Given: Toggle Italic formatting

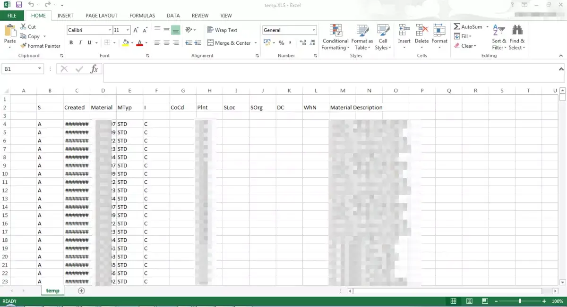Looking at the screenshot, I should coord(80,43).
